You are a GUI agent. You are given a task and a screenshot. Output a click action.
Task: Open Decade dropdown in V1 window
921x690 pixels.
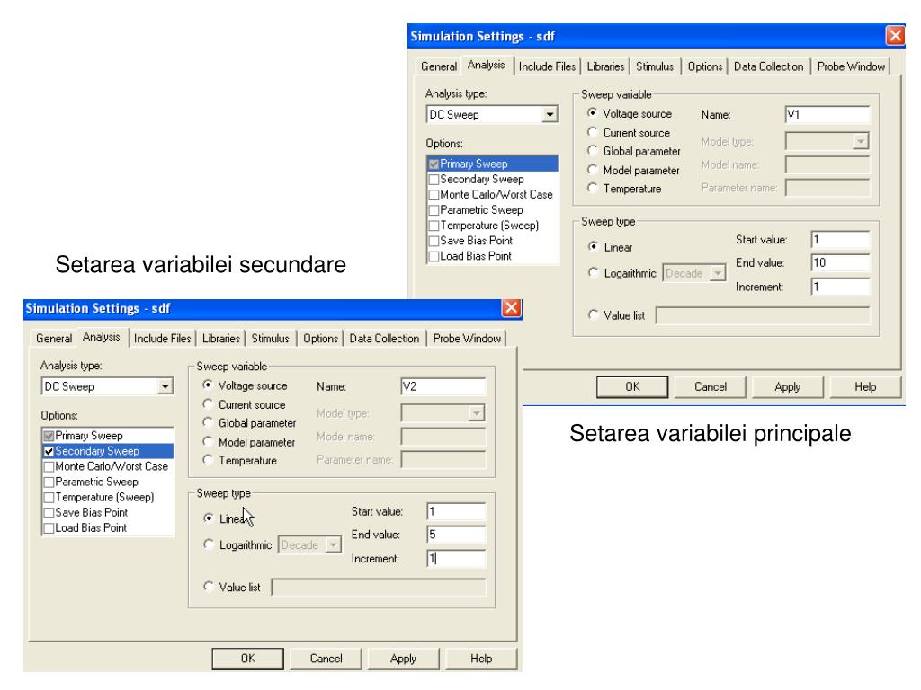pos(718,273)
